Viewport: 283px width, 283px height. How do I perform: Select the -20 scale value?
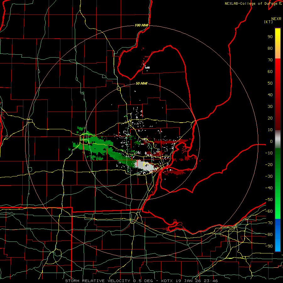(x=269, y=164)
